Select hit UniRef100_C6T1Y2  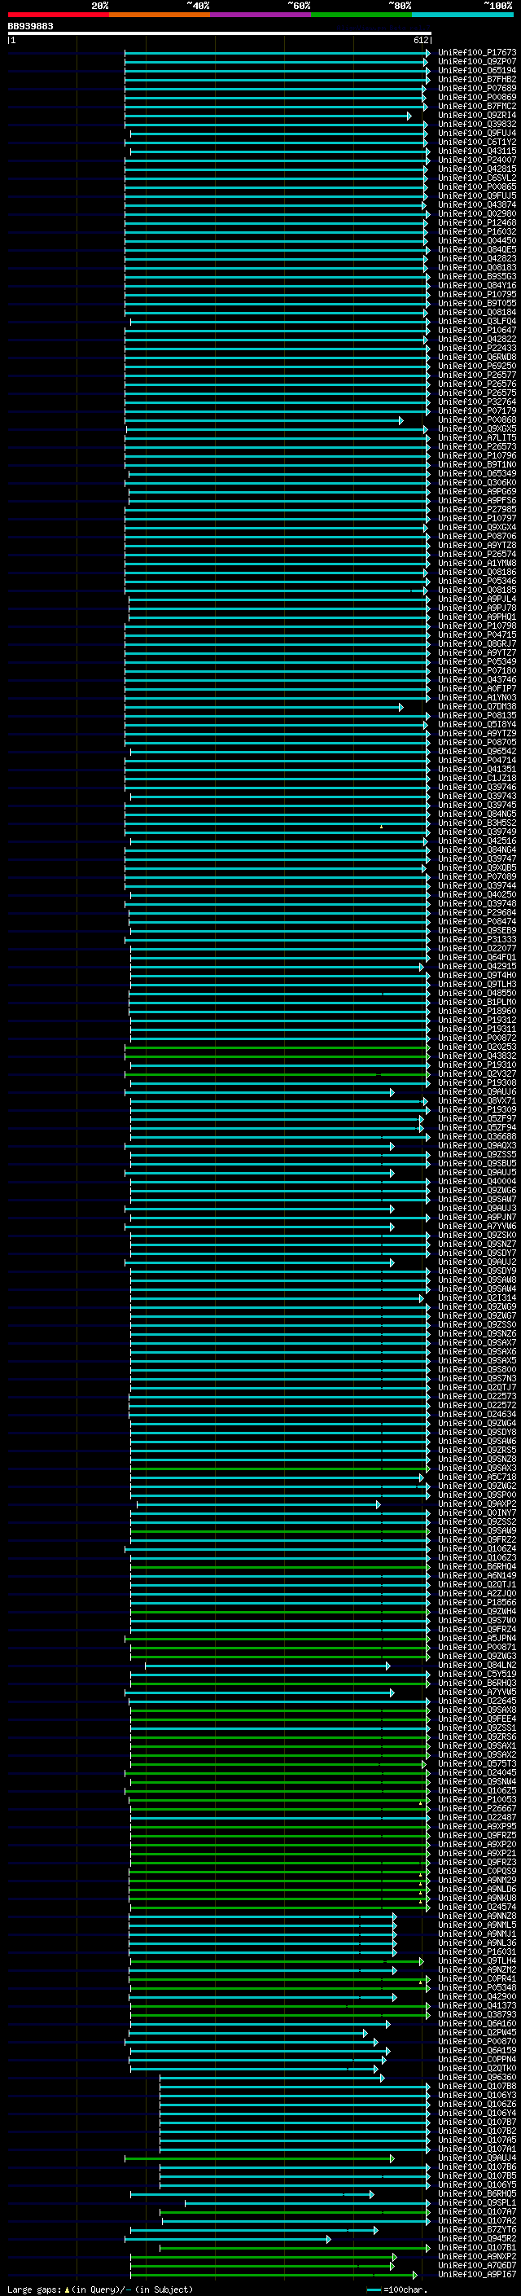click(476, 142)
